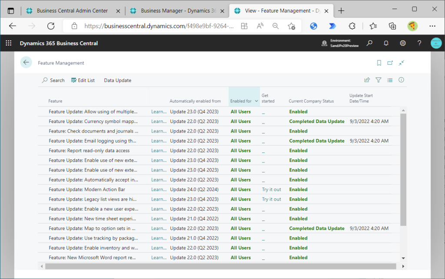Open Learn more link for Report read-only data access

coord(159,150)
